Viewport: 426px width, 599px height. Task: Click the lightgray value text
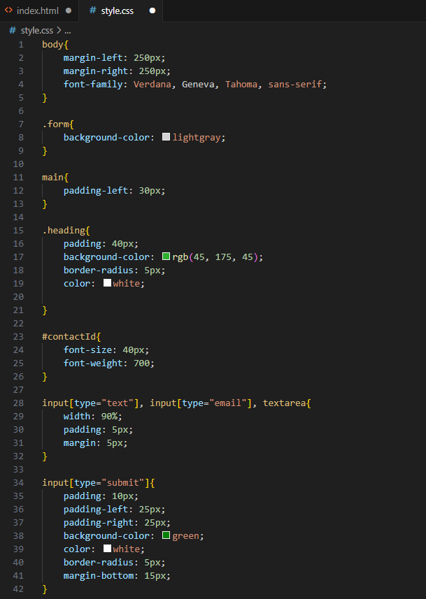197,138
